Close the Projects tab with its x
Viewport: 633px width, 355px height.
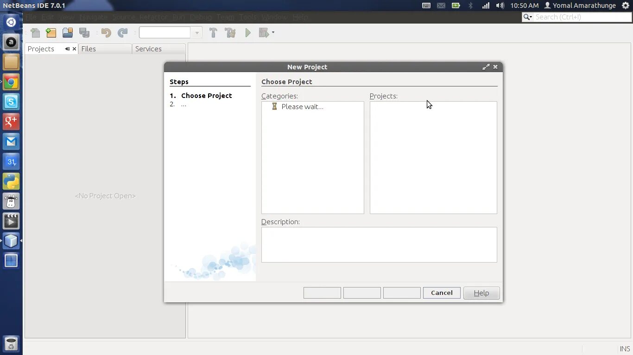[x=74, y=49]
